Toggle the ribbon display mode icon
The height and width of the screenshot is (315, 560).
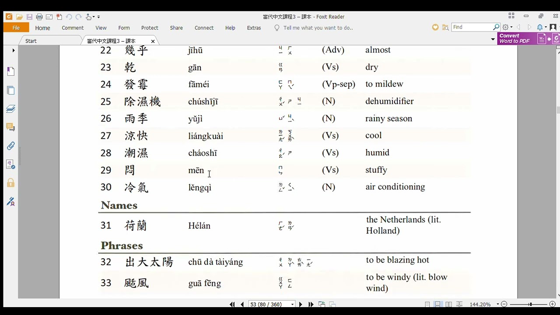511,16
